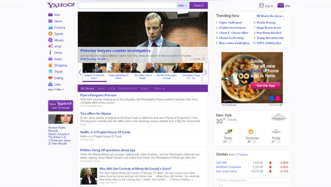Open the Web search type dropdown
The width and height of the screenshot is (331, 187).
coord(182,6)
